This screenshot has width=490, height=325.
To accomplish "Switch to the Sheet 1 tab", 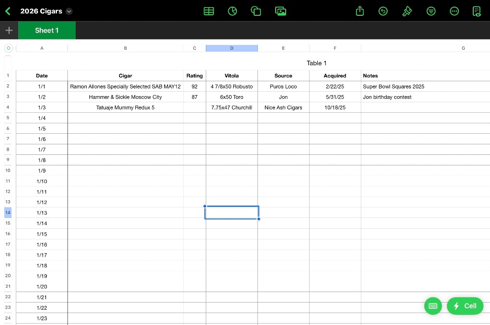I will pyautogui.click(x=47, y=30).
